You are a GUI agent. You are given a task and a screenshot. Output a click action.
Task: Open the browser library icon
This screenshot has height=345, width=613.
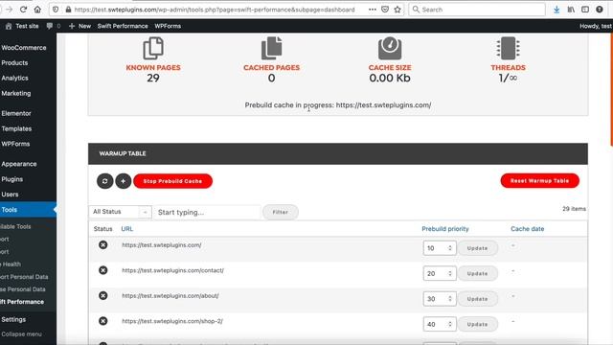click(x=571, y=10)
